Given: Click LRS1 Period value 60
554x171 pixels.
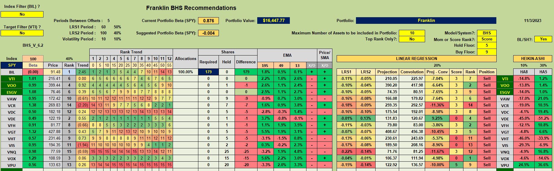Looking at the screenshot, I should [104, 27].
